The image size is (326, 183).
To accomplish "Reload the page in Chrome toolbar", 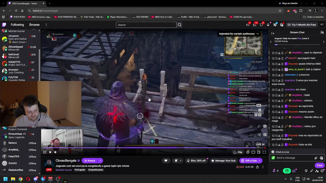I will tap(16, 11).
